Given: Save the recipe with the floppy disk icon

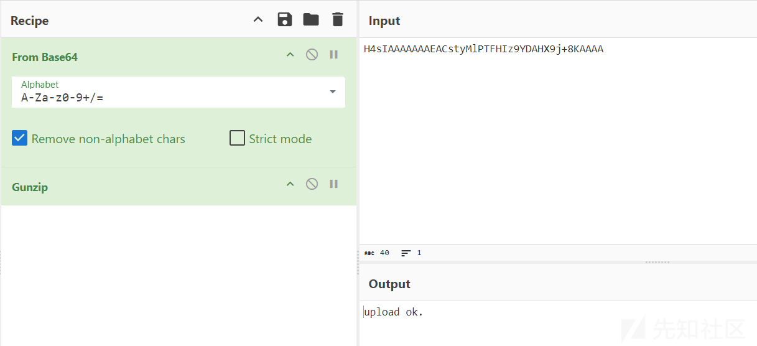Looking at the screenshot, I should coord(285,19).
